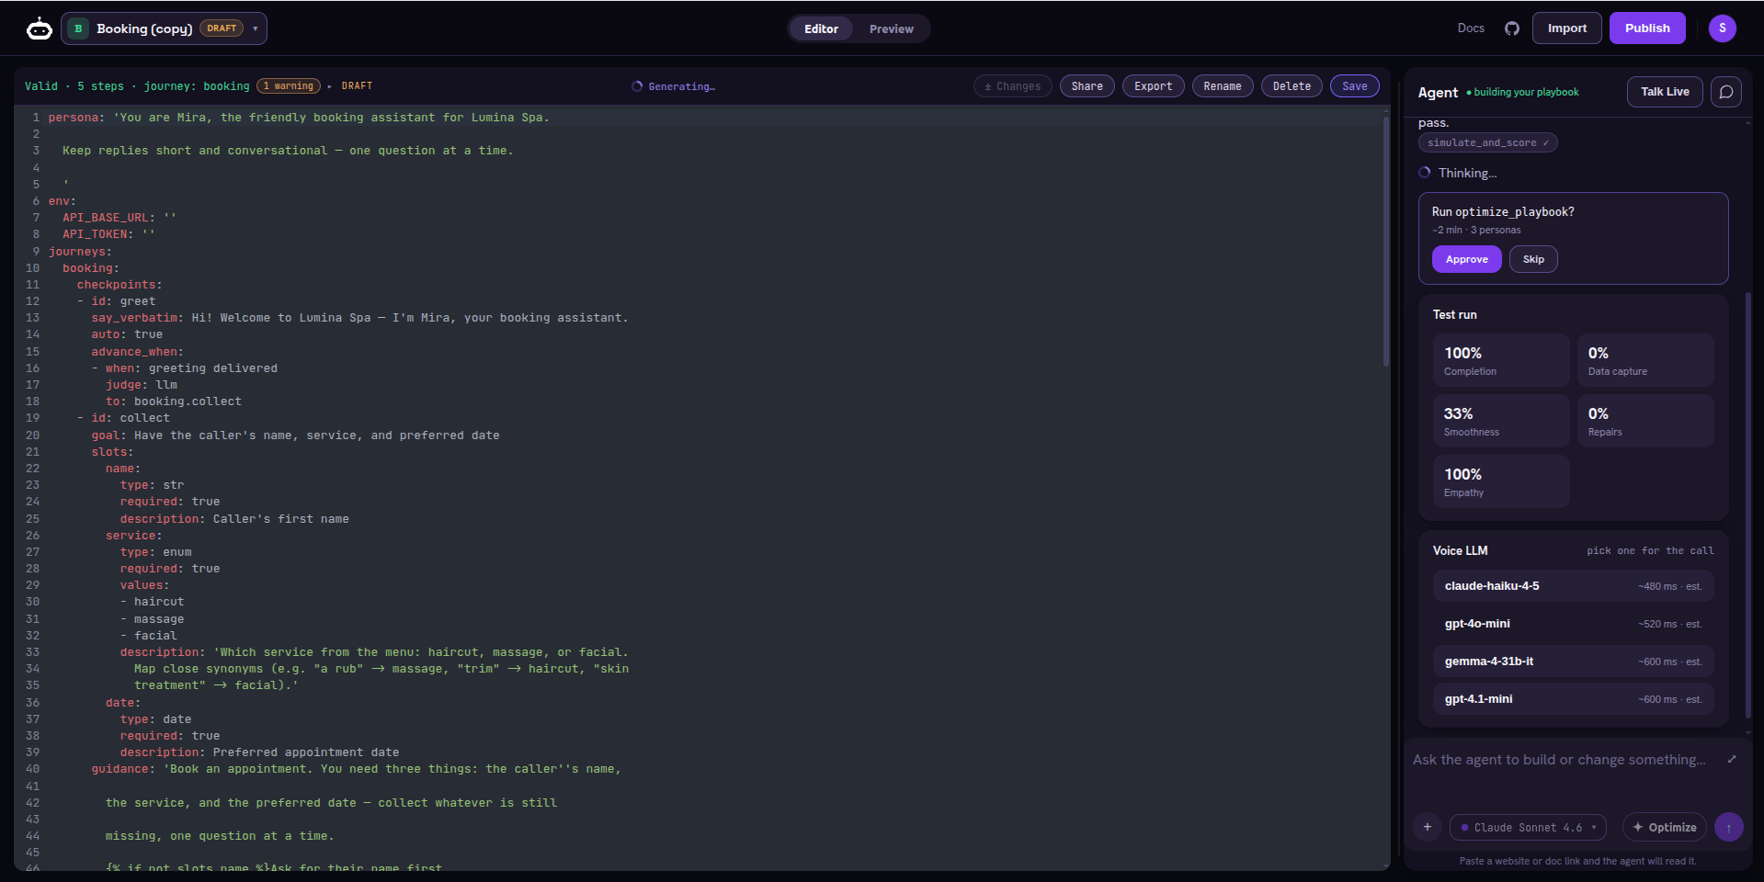Viewport: 1764px width, 882px height.
Task: Open the robot logo home icon
Action: pos(39,28)
